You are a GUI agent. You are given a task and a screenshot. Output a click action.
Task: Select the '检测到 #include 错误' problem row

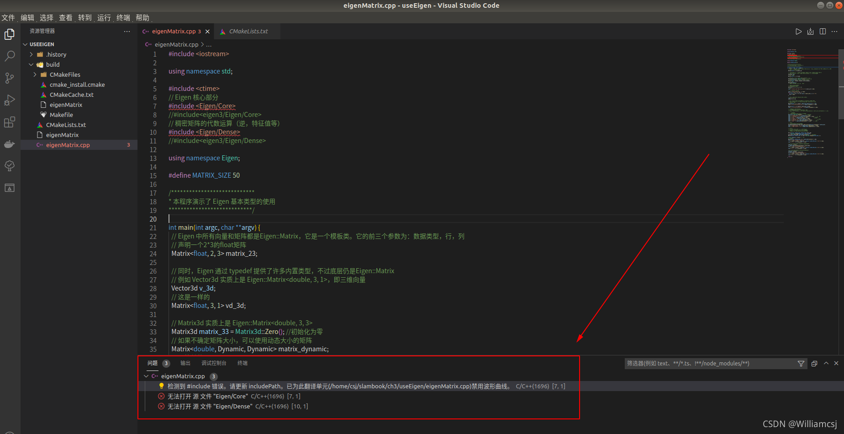[x=491, y=386]
